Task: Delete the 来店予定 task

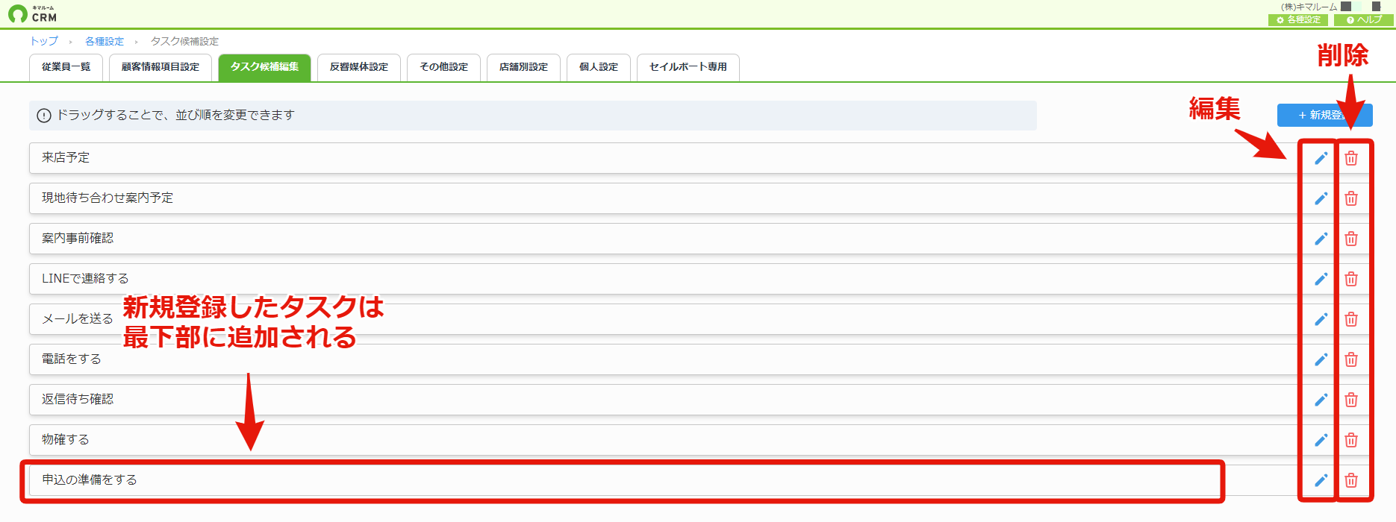Action: point(1351,158)
